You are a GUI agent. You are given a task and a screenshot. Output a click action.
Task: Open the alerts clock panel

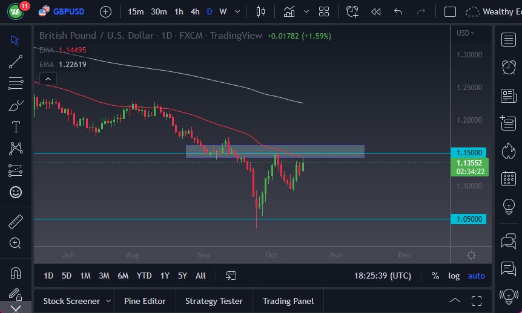509,68
